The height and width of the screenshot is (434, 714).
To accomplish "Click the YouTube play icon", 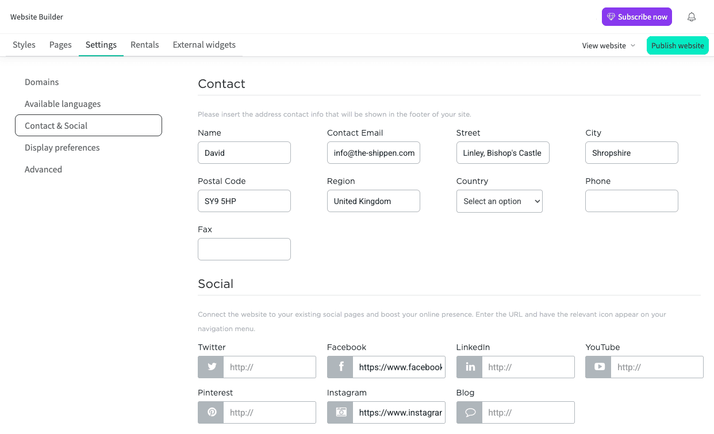I will tap(598, 367).
